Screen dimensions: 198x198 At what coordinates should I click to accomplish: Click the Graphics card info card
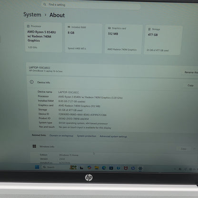123,39
